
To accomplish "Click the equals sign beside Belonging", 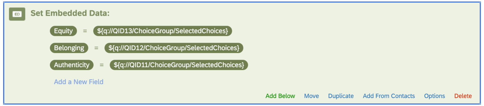I will pyautogui.click(x=96, y=48).
